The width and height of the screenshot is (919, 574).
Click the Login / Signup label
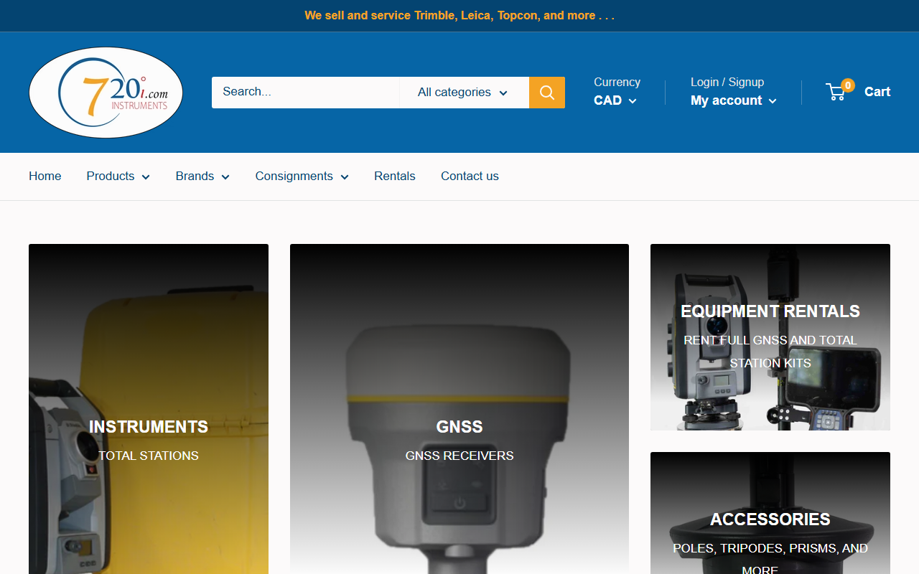coord(727,82)
